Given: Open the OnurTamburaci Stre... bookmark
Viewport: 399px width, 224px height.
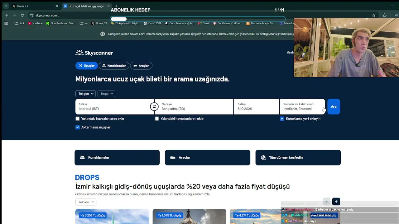Looking at the screenshot, I should coord(61,23).
